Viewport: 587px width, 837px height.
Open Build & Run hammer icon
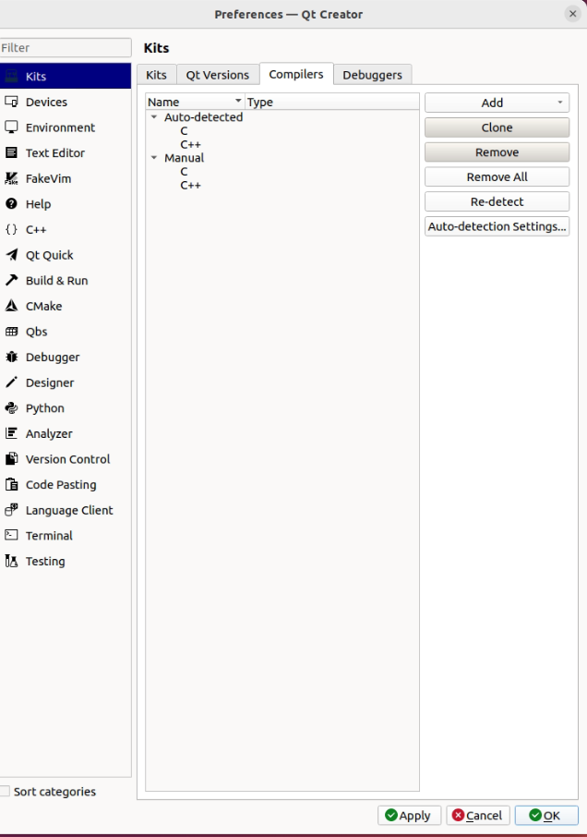11,280
